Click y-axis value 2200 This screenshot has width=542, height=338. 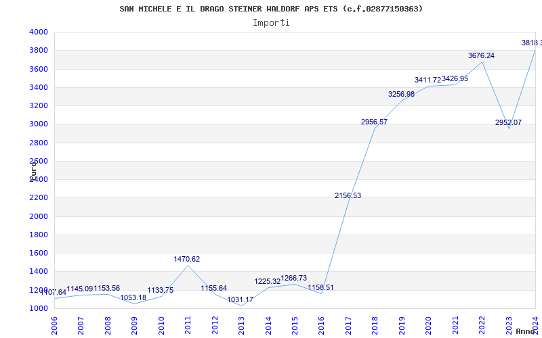(x=38, y=198)
